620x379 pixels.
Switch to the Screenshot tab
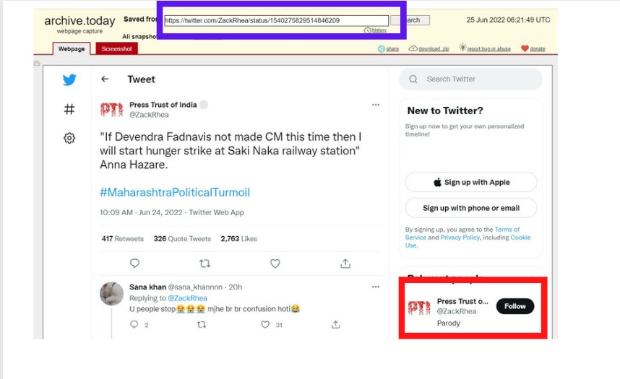tap(116, 48)
